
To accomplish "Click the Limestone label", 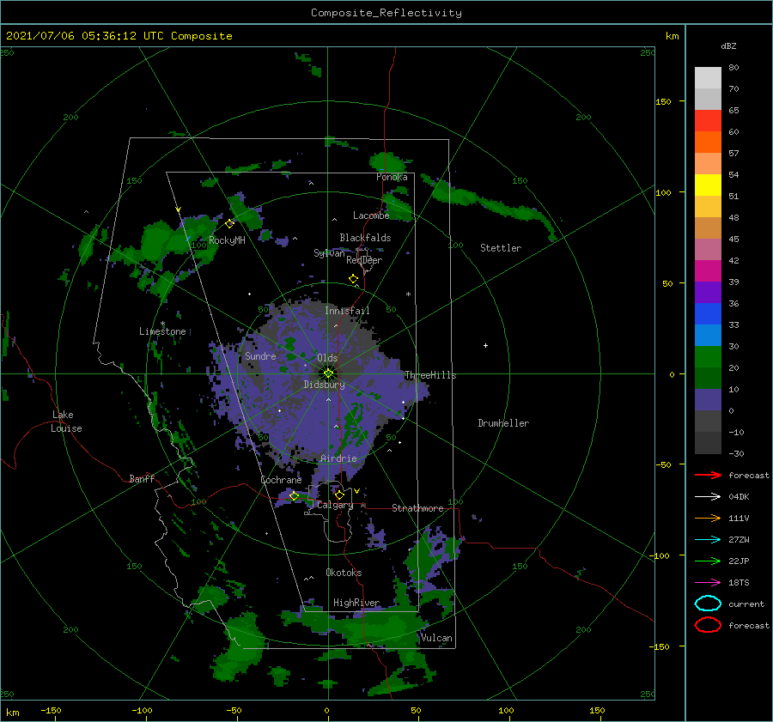I will tap(162, 331).
